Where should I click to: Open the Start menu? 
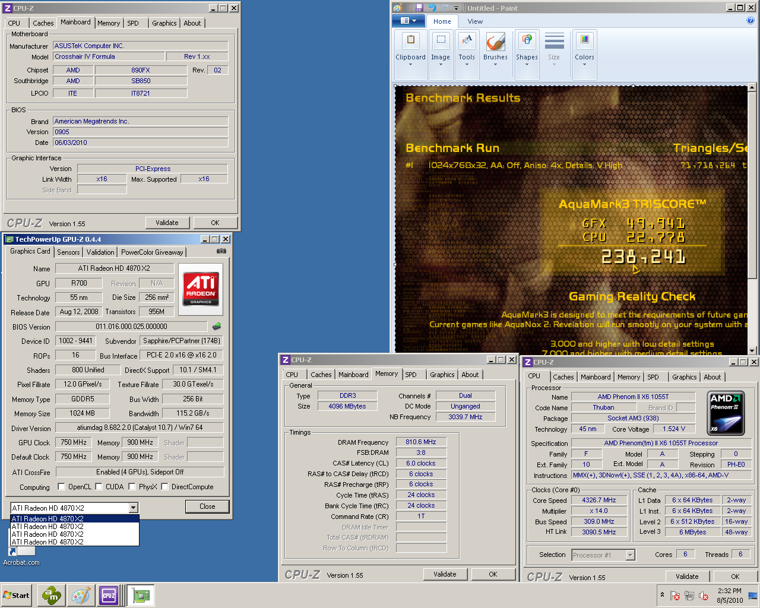[16, 596]
